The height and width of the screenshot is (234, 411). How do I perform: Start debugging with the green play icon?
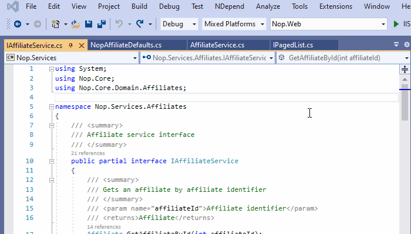coord(397,25)
